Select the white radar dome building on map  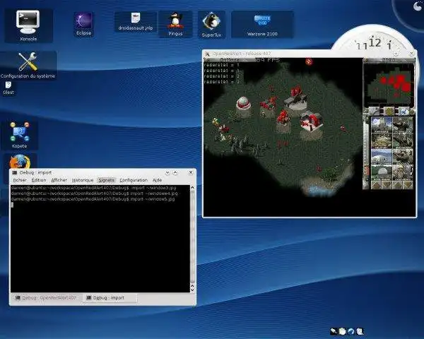tap(243, 103)
